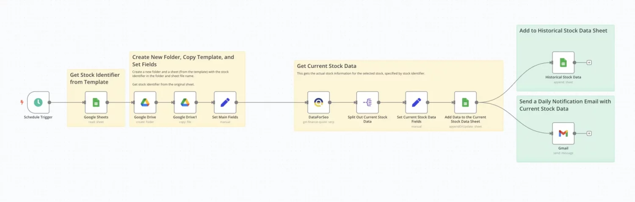This screenshot has width=635, height=202.
Task: Open the Google Drive1 copy file node
Action: tap(185, 102)
